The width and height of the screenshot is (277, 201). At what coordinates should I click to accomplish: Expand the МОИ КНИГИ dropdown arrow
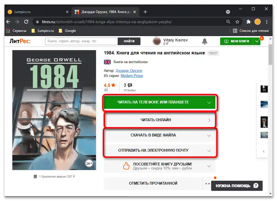pyautogui.click(x=257, y=41)
